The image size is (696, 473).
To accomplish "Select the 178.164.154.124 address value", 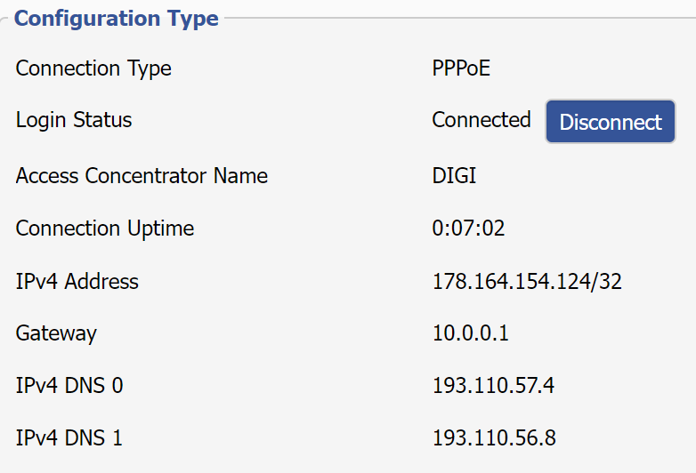I will point(512,282).
